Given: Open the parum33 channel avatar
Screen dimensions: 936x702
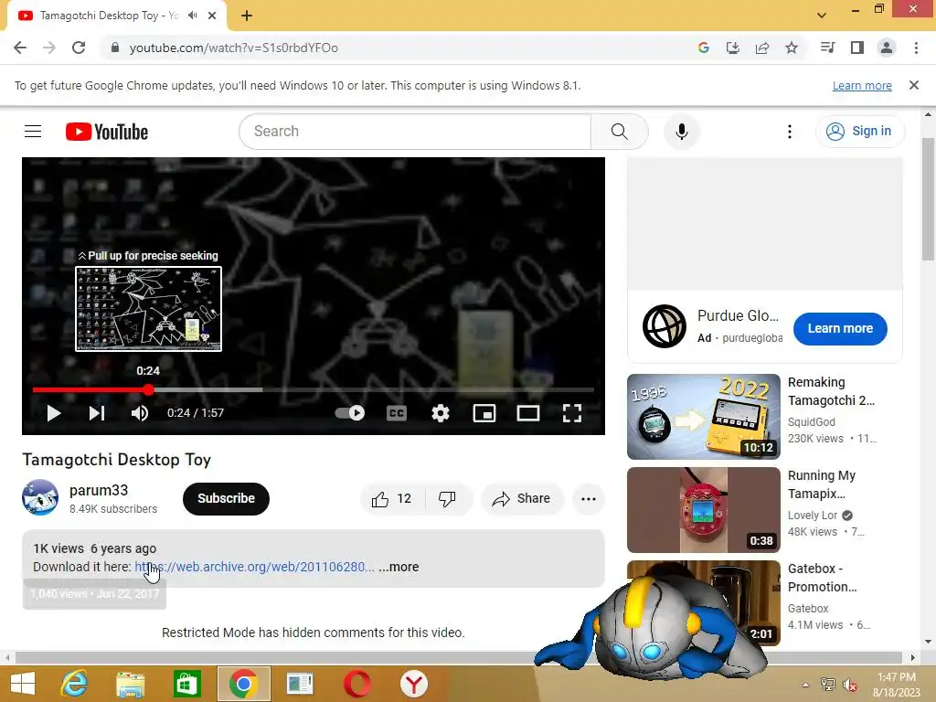Looking at the screenshot, I should pyautogui.click(x=40, y=497).
